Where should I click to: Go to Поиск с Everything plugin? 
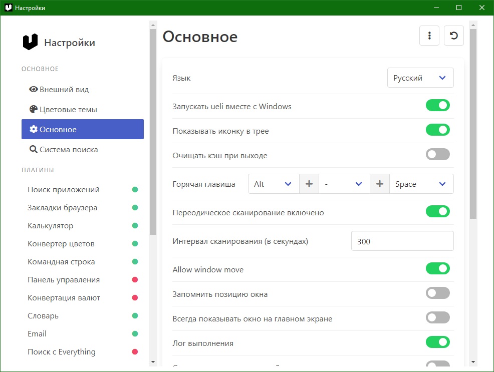tap(62, 352)
